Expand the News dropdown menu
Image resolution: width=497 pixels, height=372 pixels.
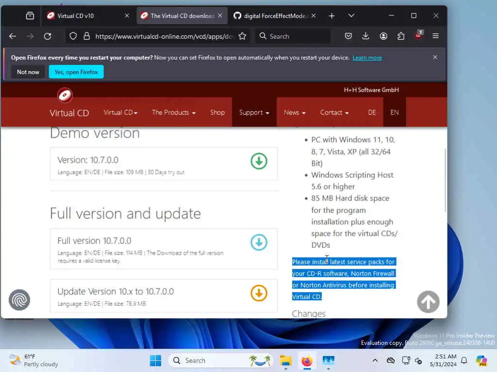pos(295,112)
